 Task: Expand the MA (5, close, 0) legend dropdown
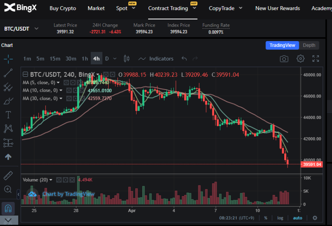(58, 83)
